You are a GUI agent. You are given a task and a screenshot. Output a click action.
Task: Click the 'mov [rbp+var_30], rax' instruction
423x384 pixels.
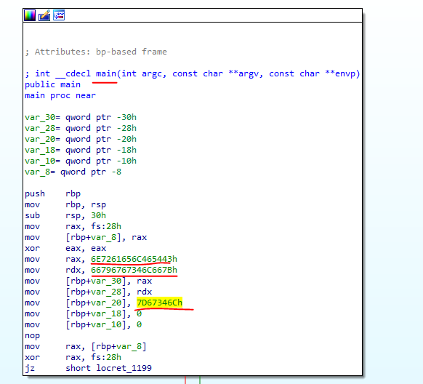click(x=88, y=281)
